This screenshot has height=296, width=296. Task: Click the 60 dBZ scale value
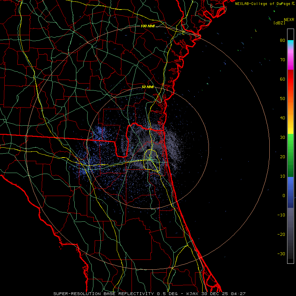tap(283, 79)
